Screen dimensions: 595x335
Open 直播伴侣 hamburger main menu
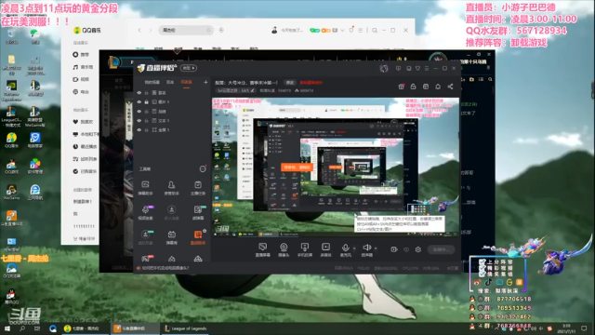tap(427, 68)
